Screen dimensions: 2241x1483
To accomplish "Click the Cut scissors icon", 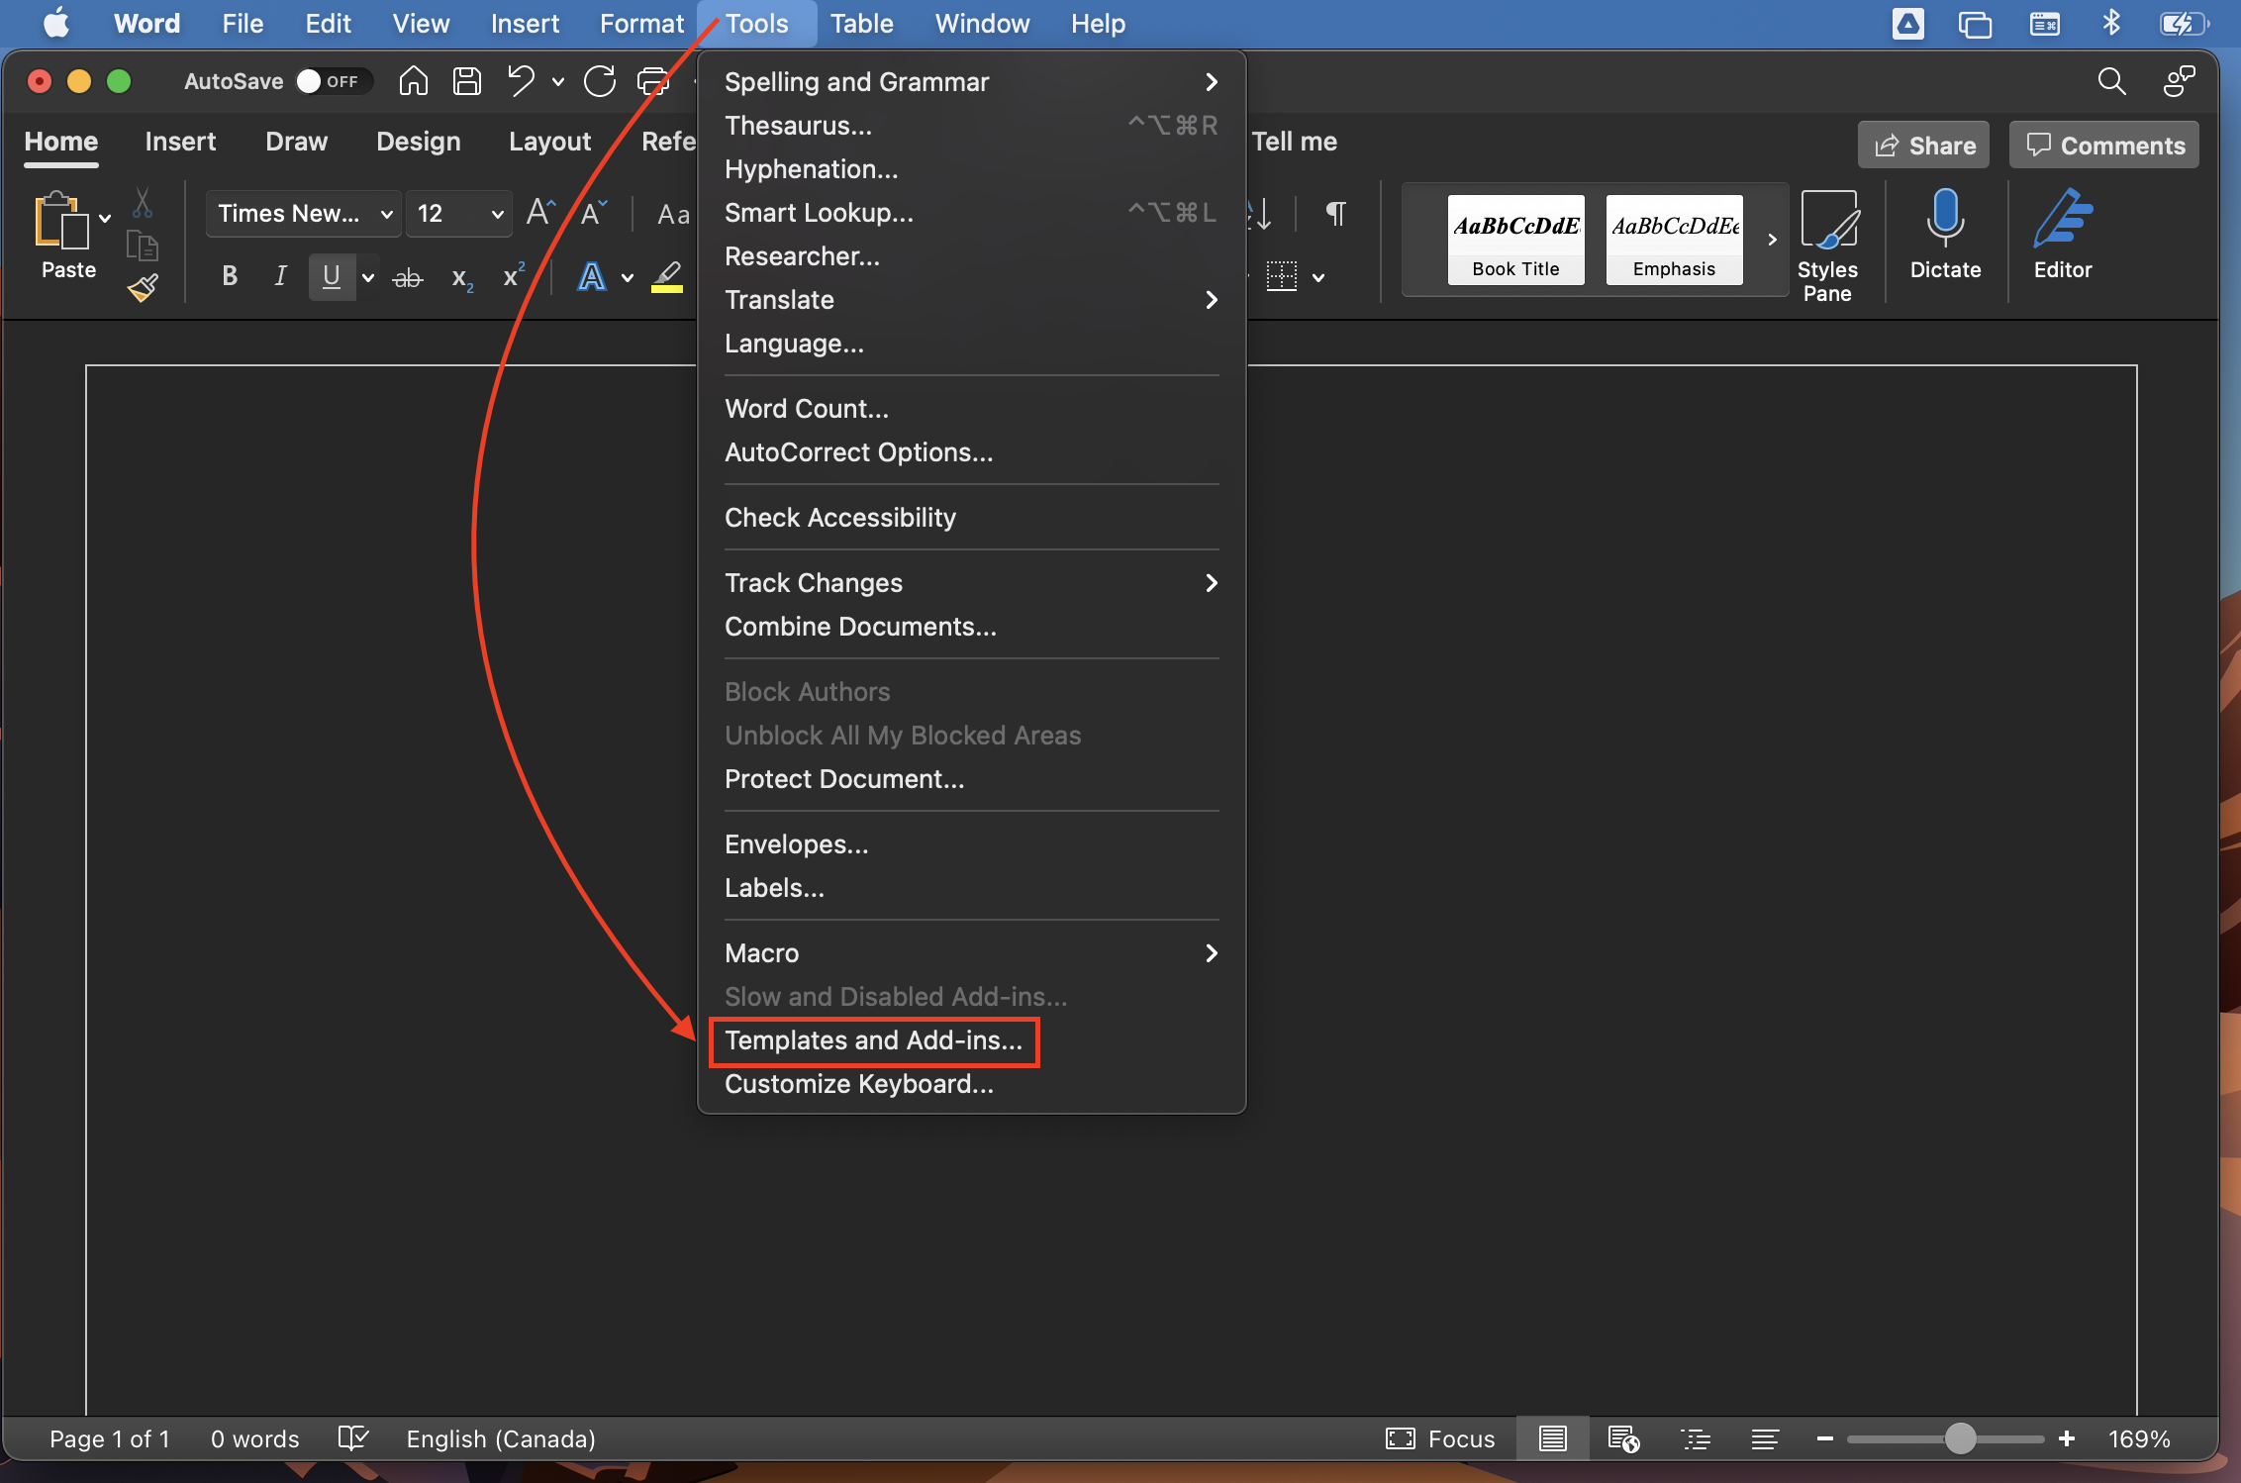I will (x=143, y=203).
